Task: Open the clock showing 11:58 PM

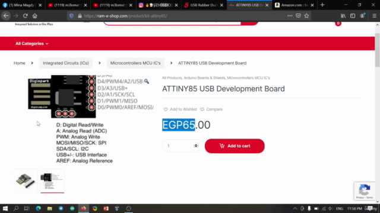Action: point(354,208)
